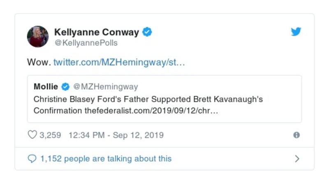329x183 pixels.
Task: Click the Twitter bird logo
Action: [296, 32]
